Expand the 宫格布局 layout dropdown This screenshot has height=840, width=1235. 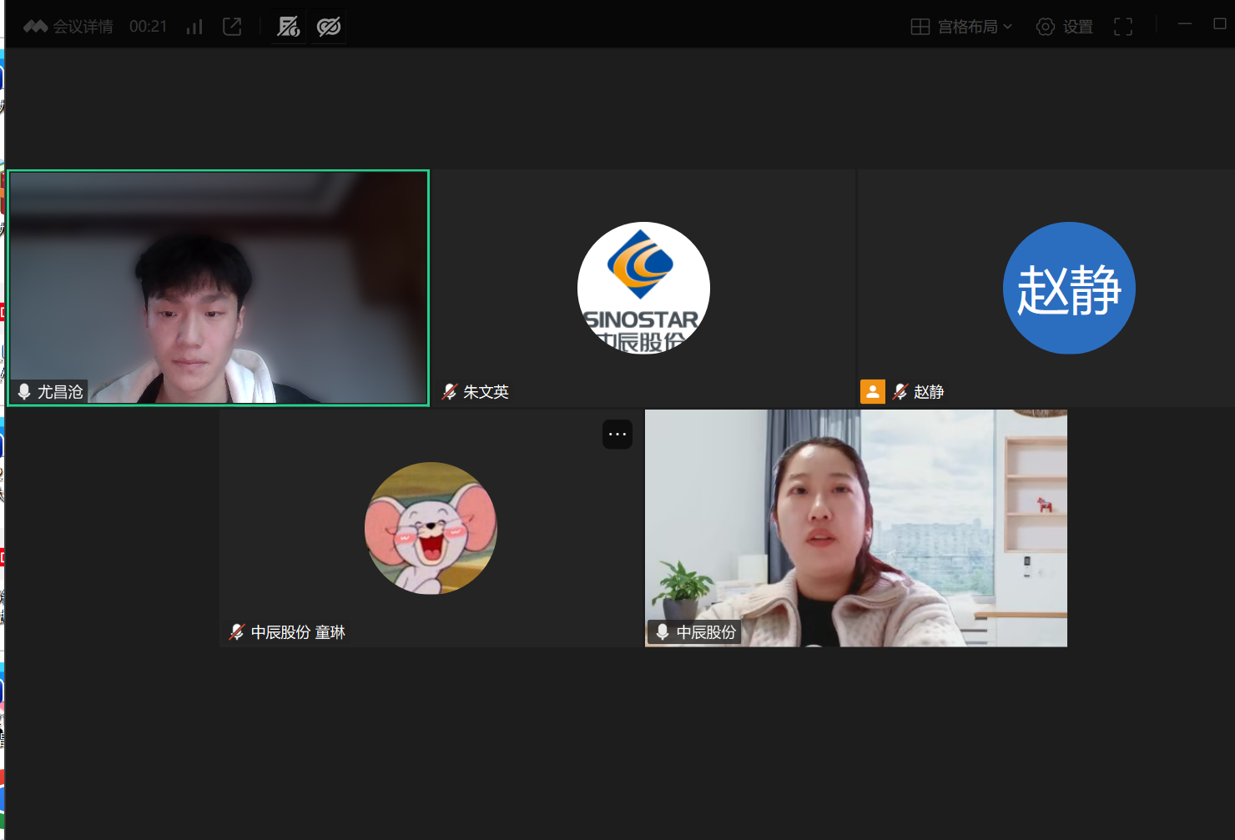[x=961, y=27]
